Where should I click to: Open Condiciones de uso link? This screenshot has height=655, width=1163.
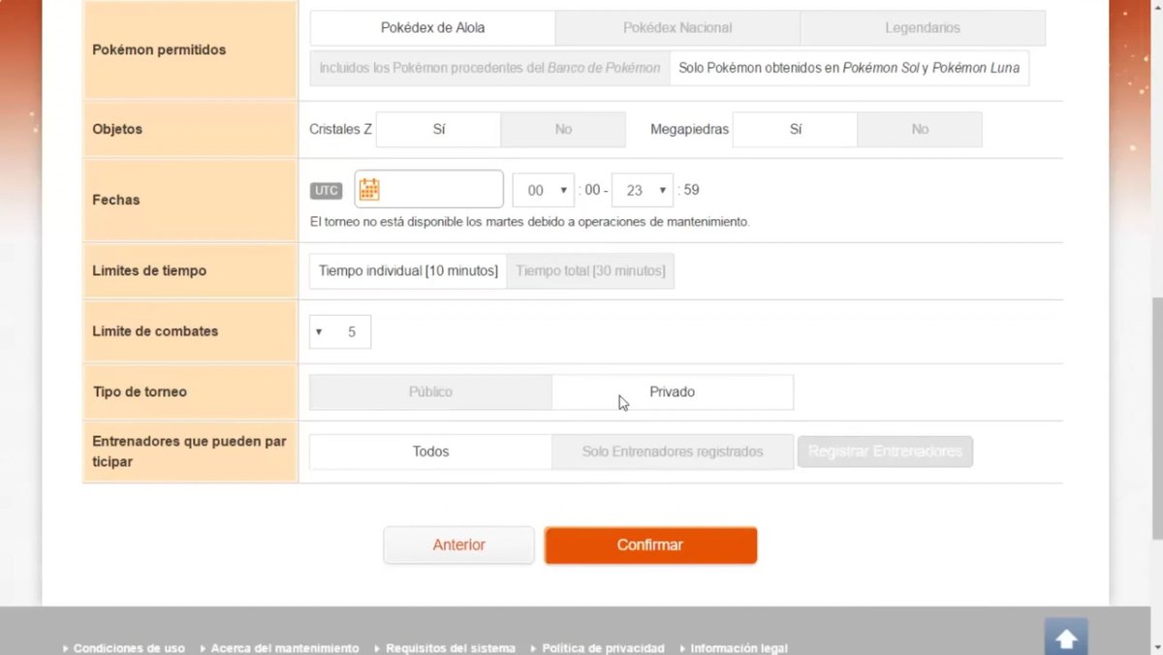point(129,648)
